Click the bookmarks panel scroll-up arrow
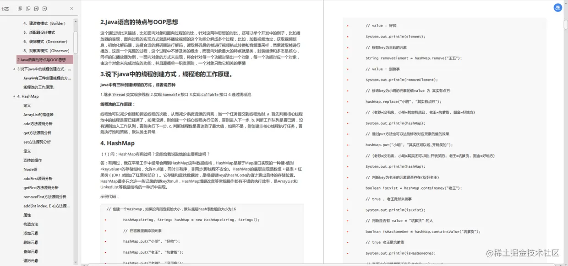 click(76, 21)
